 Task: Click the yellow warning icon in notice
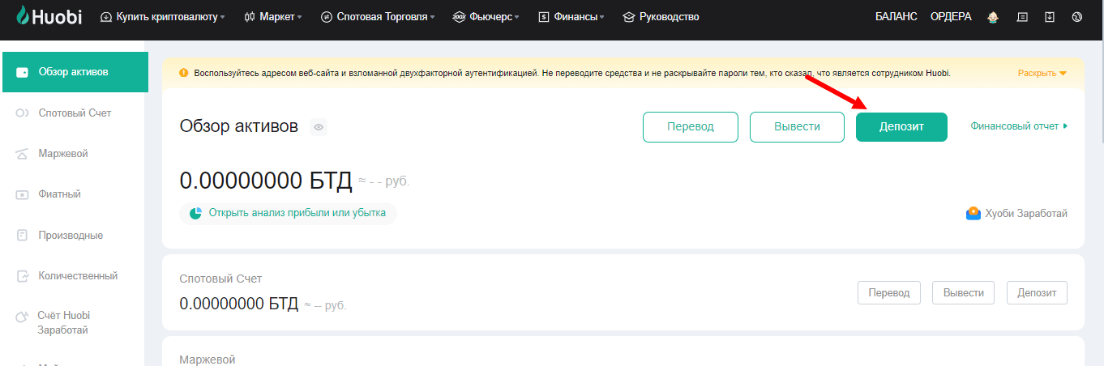coord(183,73)
